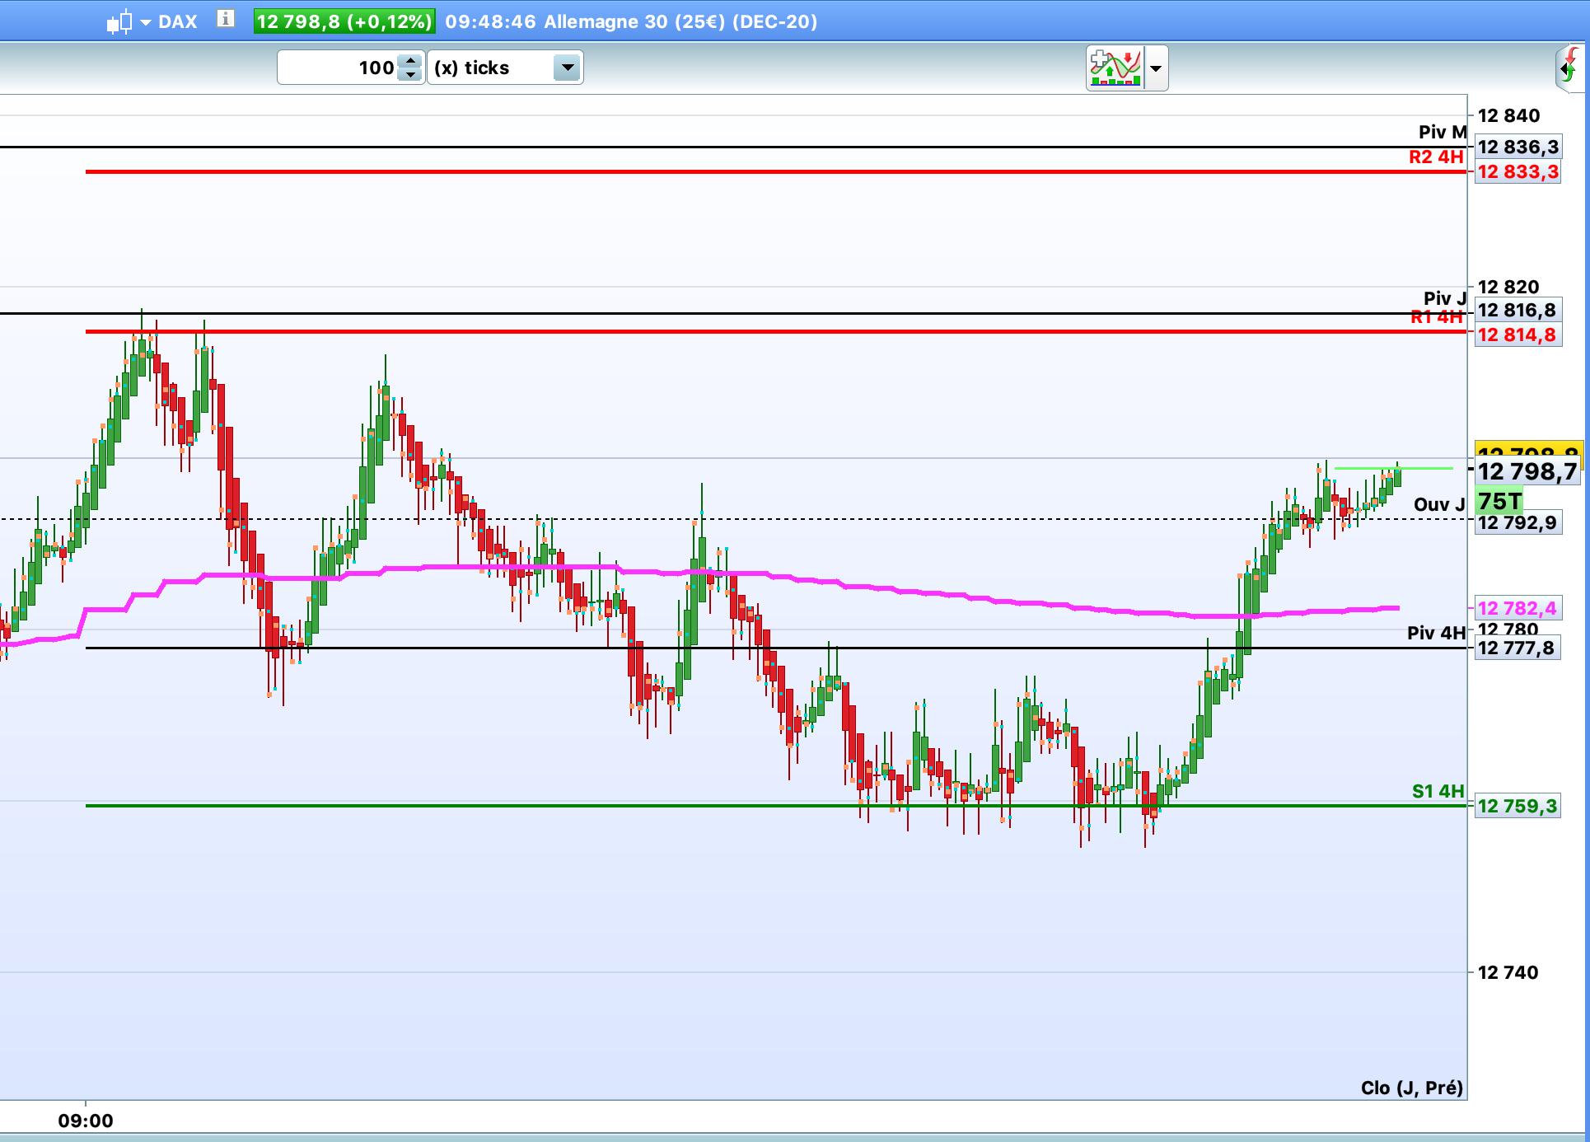Image resolution: width=1590 pixels, height=1142 pixels.
Task: Select the magenta moving average line
Action: tap(906, 592)
